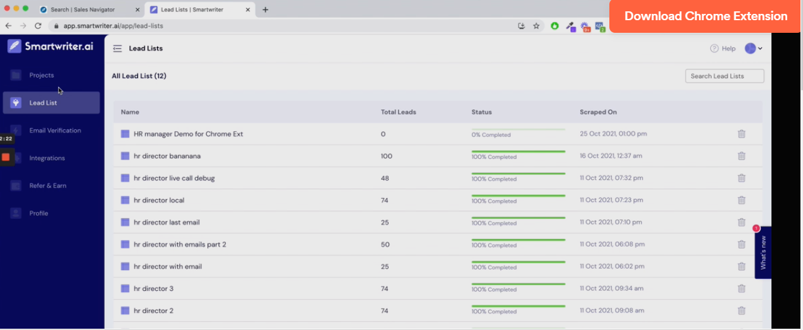The height and width of the screenshot is (330, 803).
Task: Bookmark page with the star icon
Action: coord(536,26)
